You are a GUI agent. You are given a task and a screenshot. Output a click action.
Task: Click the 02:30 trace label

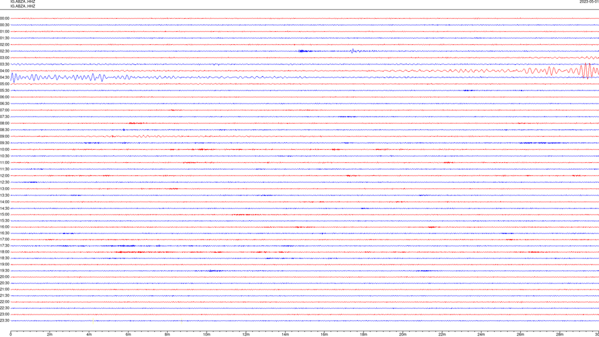tap(4, 51)
